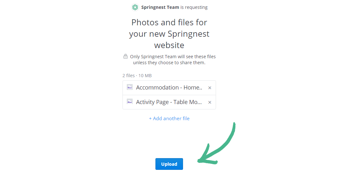Remove the Activity Page - Table Mo file

click(x=210, y=102)
